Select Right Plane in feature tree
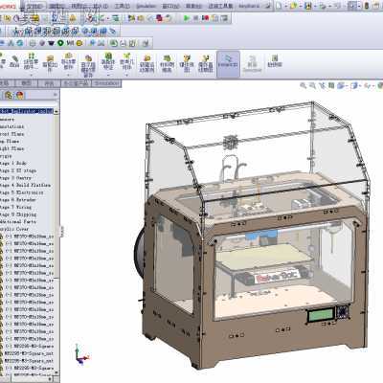This screenshot has height=383, width=383. pos(11,148)
